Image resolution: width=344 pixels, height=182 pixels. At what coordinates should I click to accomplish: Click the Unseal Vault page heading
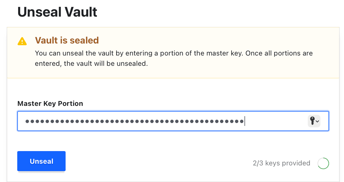pyautogui.click(x=57, y=12)
